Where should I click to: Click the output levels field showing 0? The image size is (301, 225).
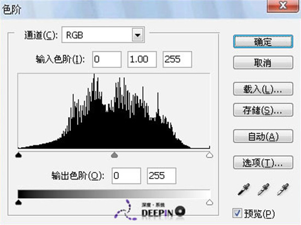click(126, 176)
